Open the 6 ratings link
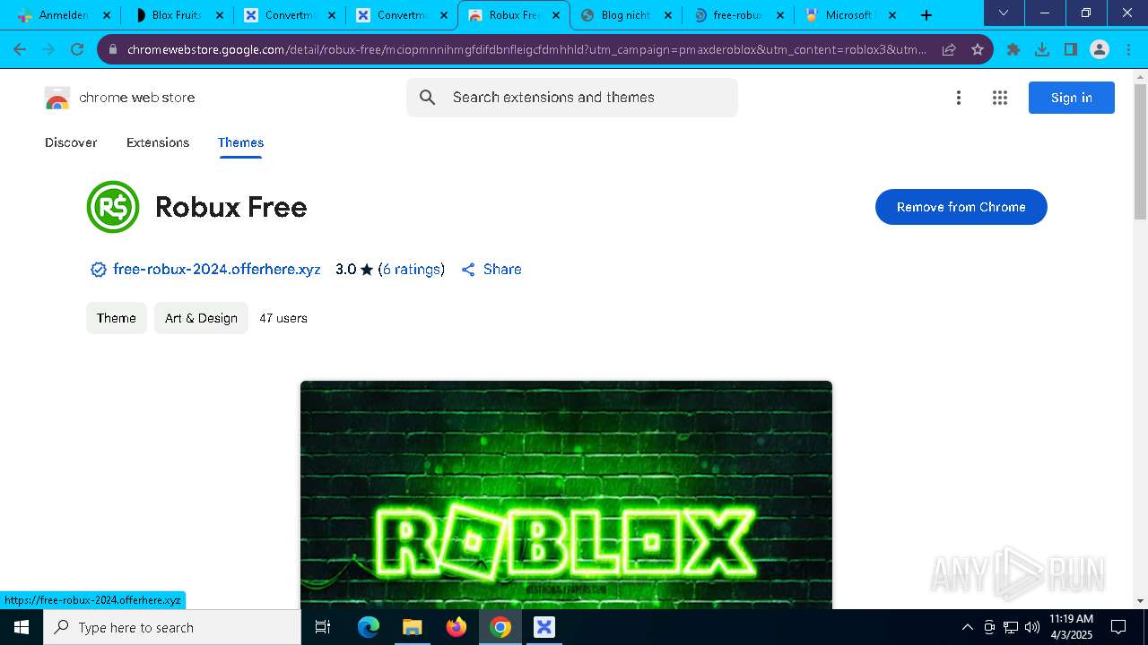1148x645 pixels. (x=411, y=269)
